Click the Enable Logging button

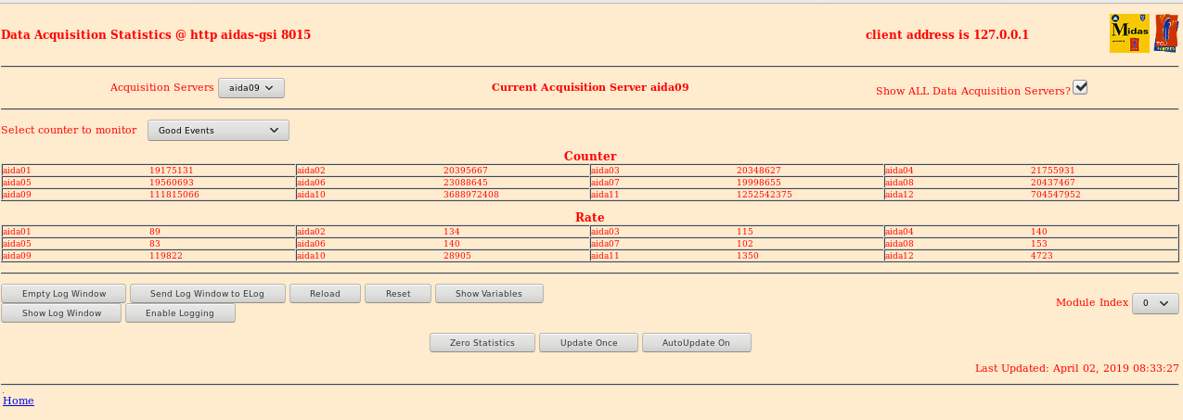click(179, 313)
